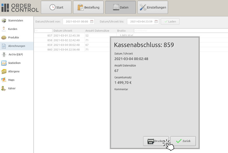Click the count cell 67 in table
Screen dimensions: 228x153
pyautogui.click(x=87, y=45)
